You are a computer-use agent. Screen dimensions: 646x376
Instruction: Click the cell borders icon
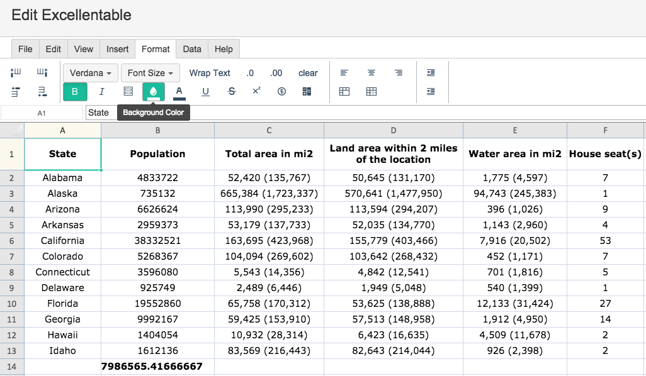click(128, 91)
